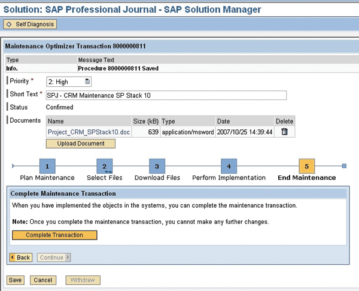359x291 pixels.
Task: Click the Withdraw button
Action: [83, 280]
